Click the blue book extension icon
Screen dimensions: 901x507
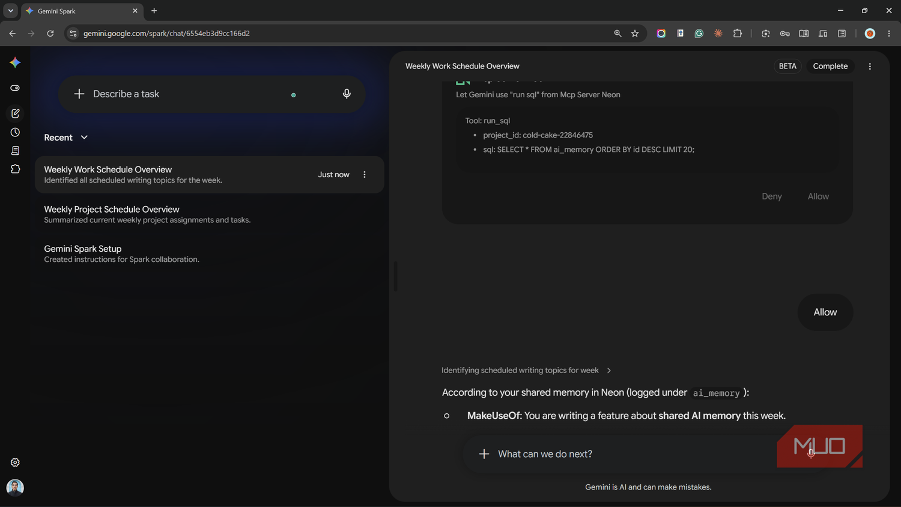pos(681,34)
